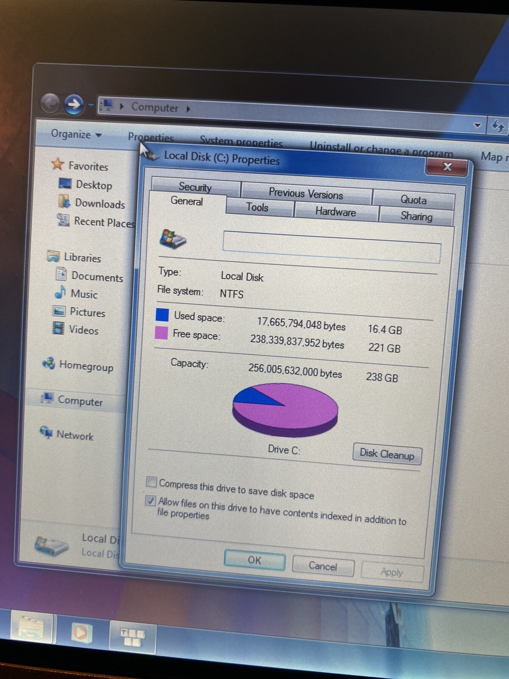This screenshot has width=509, height=679.
Task: Click the computer icon in the address bar
Action: pos(107,105)
